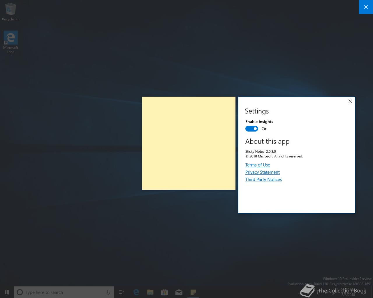Image resolution: width=373 pixels, height=298 pixels.
Task: Open File Explorer from the taskbar
Action: pyautogui.click(x=150, y=292)
